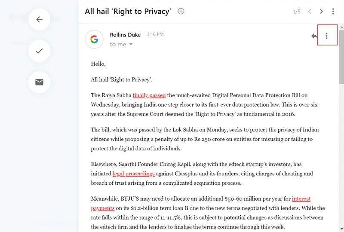Click the 'to me' recipient text
Viewport: 344px width, 232px height.
point(118,44)
